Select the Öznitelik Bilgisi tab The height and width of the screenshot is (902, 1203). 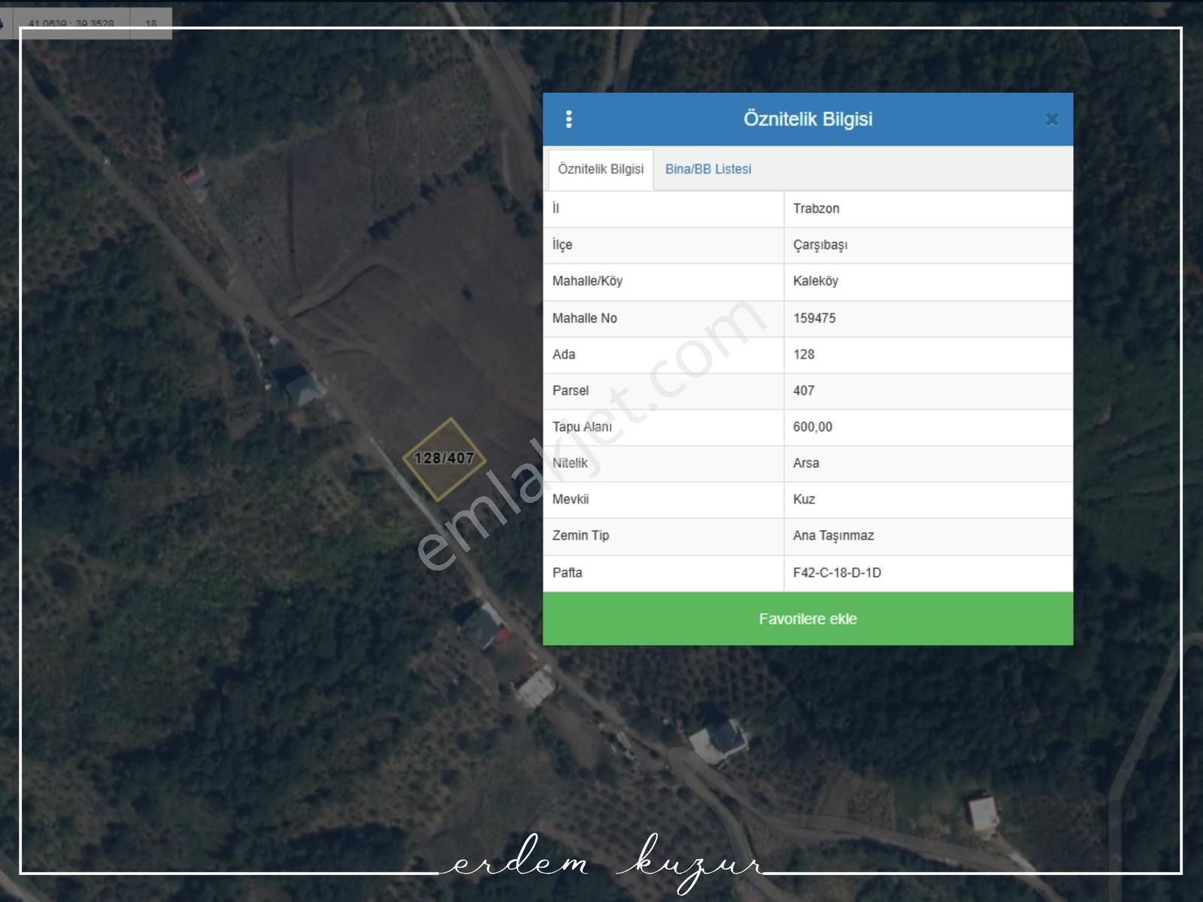pos(601,169)
